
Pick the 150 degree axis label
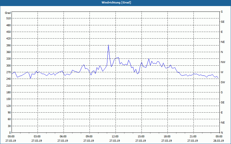pos(9,99)
